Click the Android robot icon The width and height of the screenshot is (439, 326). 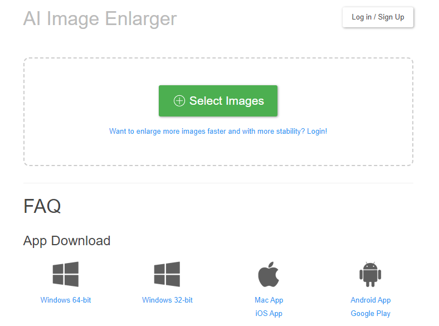(370, 274)
